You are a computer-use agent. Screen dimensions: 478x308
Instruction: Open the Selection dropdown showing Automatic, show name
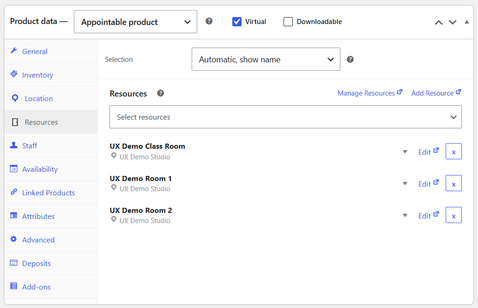tap(266, 59)
